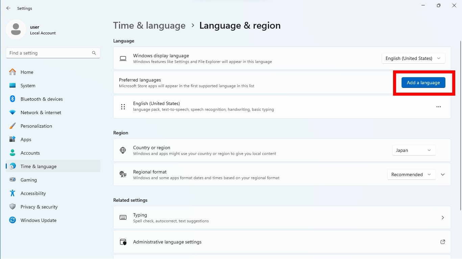Click the back arrow in Settings

pyautogui.click(x=8, y=8)
